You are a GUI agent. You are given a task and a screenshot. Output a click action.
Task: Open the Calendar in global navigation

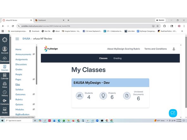click(x=5, y=76)
